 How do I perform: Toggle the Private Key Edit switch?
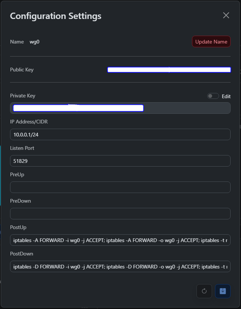[213, 96]
